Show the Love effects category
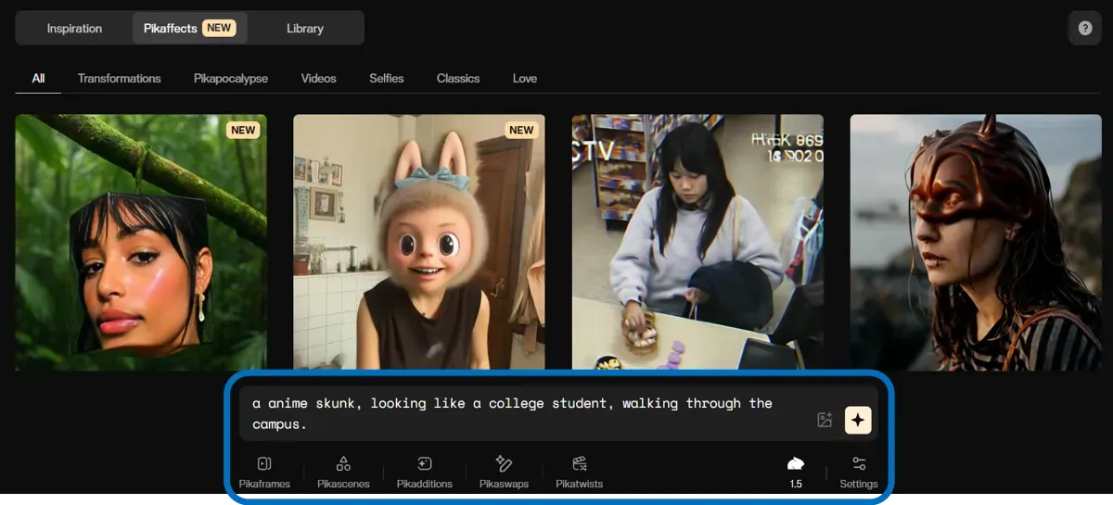The height and width of the screenshot is (505, 1113). coord(524,78)
